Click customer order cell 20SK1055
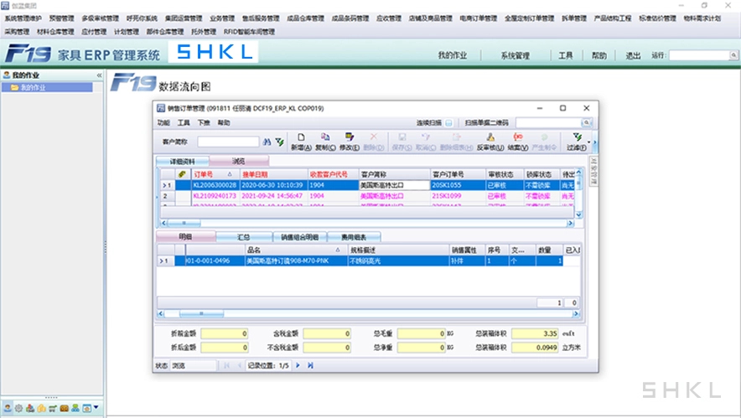Viewport: 741px width, 418px height. click(458, 185)
